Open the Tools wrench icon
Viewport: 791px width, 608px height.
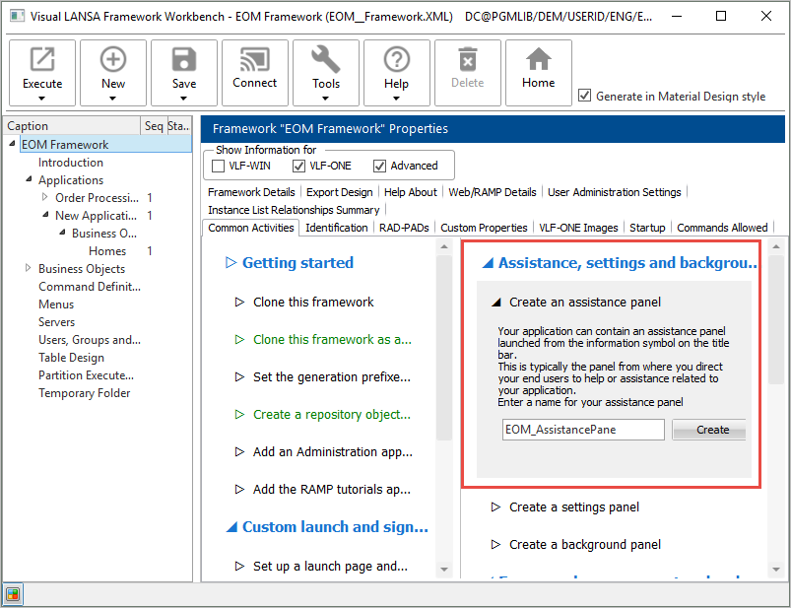pos(326,59)
